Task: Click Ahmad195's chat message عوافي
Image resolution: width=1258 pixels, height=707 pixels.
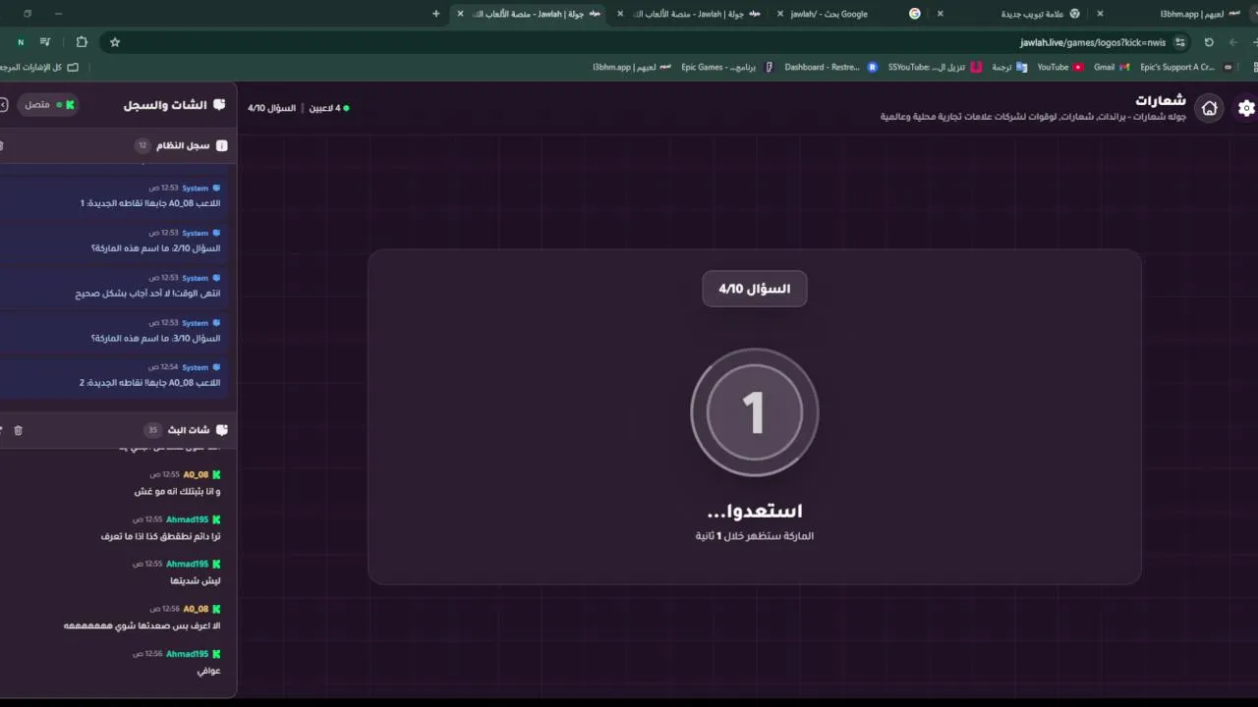Action: (x=208, y=671)
